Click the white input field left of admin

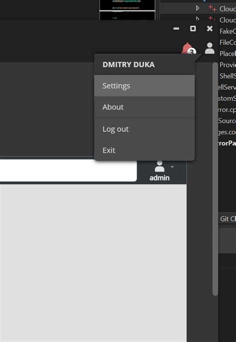[x=68, y=170]
